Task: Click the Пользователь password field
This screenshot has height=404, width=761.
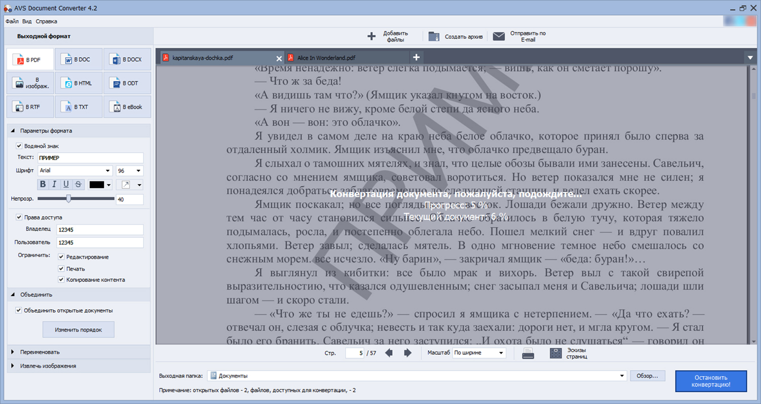Action: coord(99,242)
